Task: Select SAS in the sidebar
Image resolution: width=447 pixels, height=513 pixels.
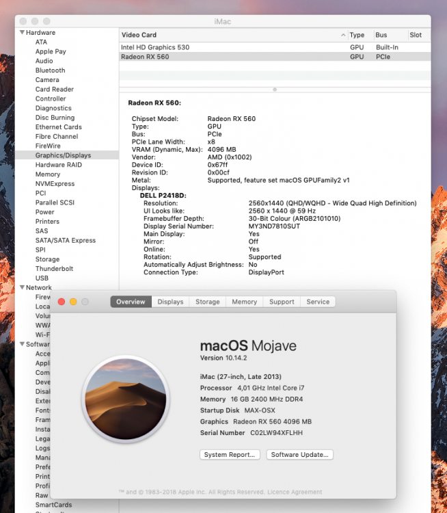Action: [x=42, y=231]
